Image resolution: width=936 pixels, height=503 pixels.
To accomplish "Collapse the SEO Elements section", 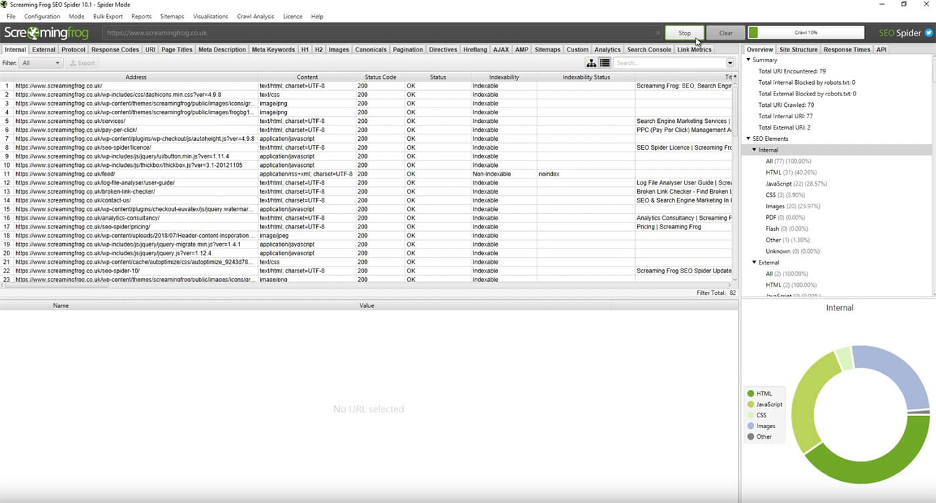I will point(748,139).
